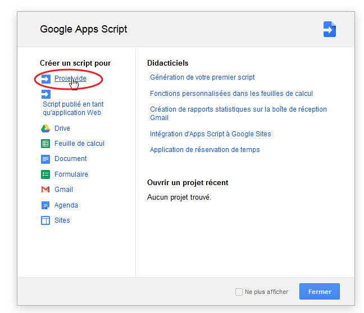Click the blue arrow icon beside Projet vide
Screen dimensions: 364x313
click(46, 79)
